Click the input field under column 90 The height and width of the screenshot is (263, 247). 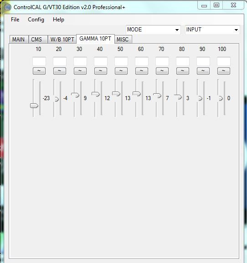pyautogui.click(x=203, y=61)
